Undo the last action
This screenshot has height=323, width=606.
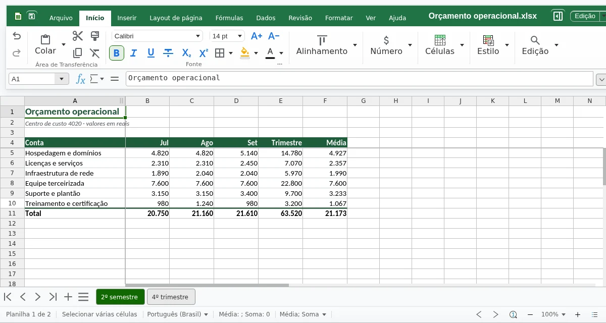click(17, 36)
